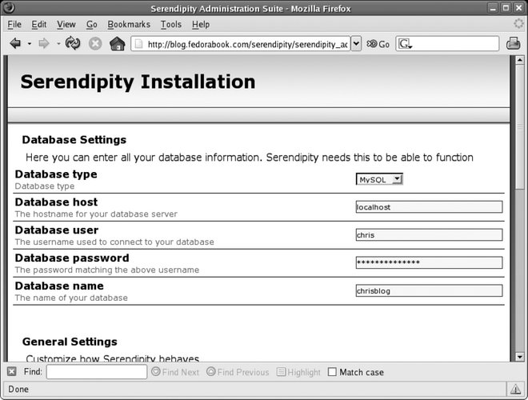The height and width of the screenshot is (400, 528).
Task: Close the Find bar
Action: tap(11, 372)
